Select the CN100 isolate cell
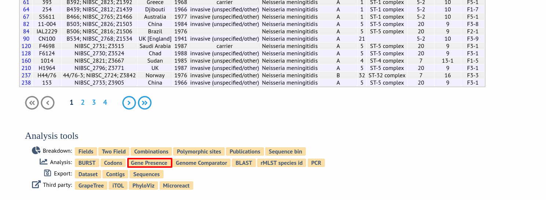The width and height of the screenshot is (546, 200). coord(47,39)
